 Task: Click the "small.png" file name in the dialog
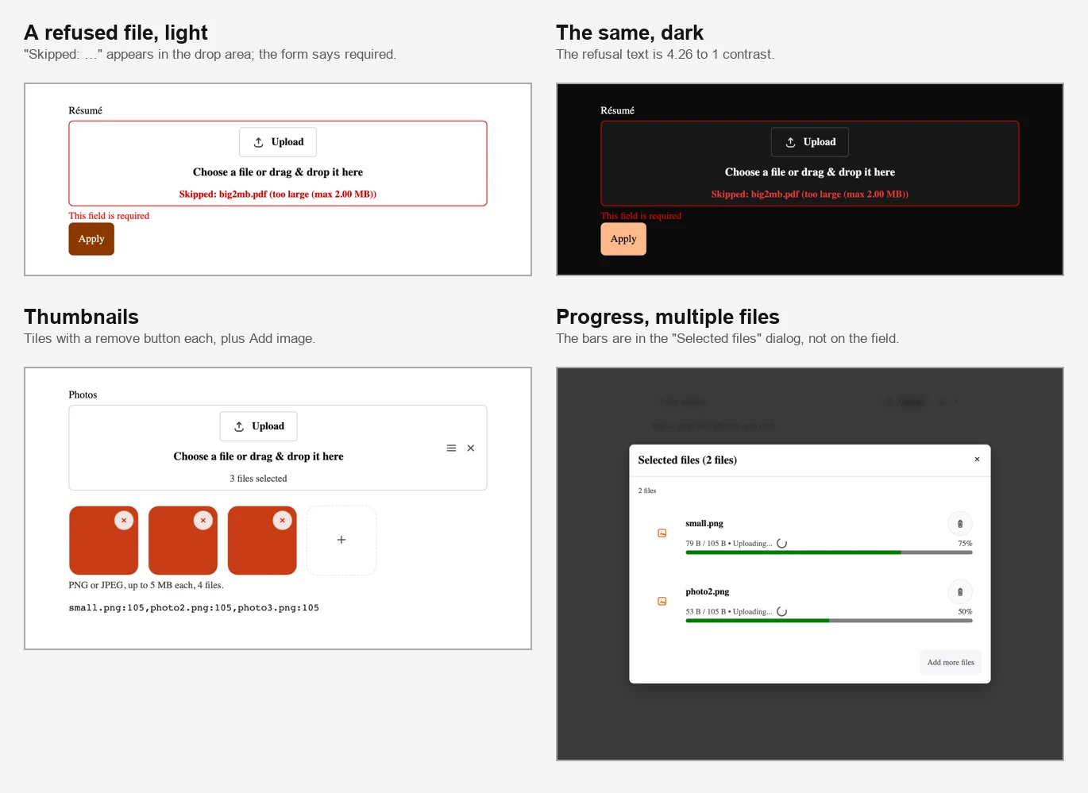click(x=704, y=524)
